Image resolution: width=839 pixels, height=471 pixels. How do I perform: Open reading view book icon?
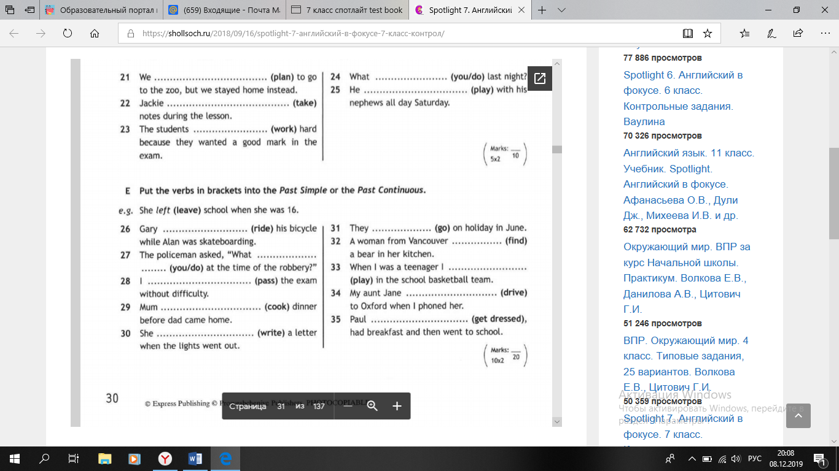pos(687,33)
